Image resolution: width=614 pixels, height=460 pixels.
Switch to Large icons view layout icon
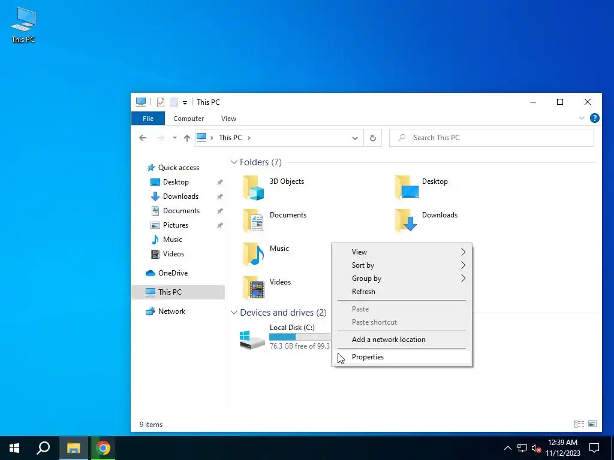[x=592, y=424]
